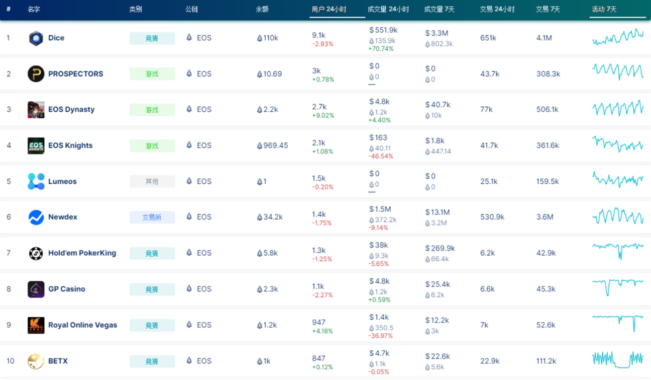This screenshot has height=380, width=651.
Task: Click the EOS Dynasty logo icon
Action: (x=36, y=110)
